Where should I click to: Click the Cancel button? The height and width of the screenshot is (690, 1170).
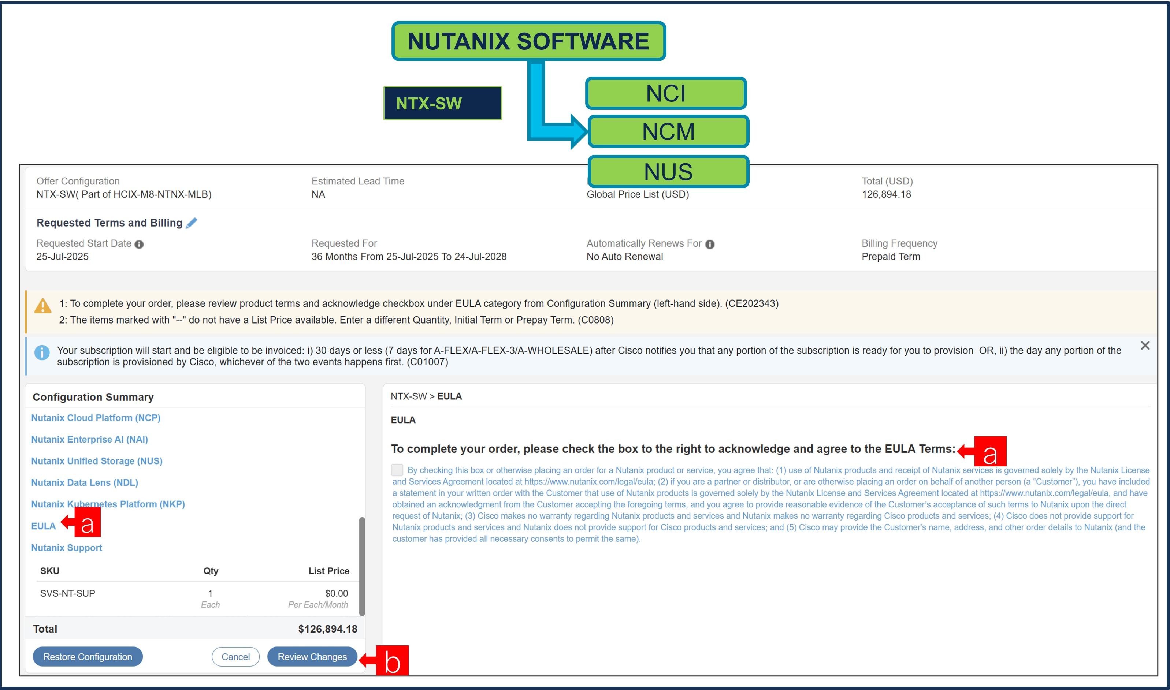tap(235, 657)
